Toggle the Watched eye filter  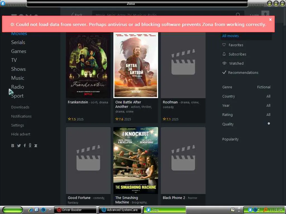pos(224,63)
